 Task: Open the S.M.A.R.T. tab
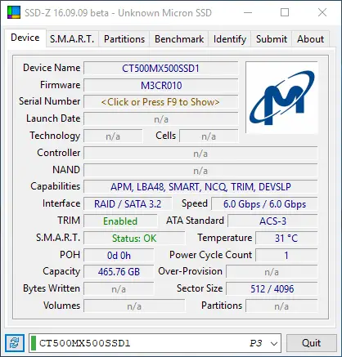(x=72, y=39)
